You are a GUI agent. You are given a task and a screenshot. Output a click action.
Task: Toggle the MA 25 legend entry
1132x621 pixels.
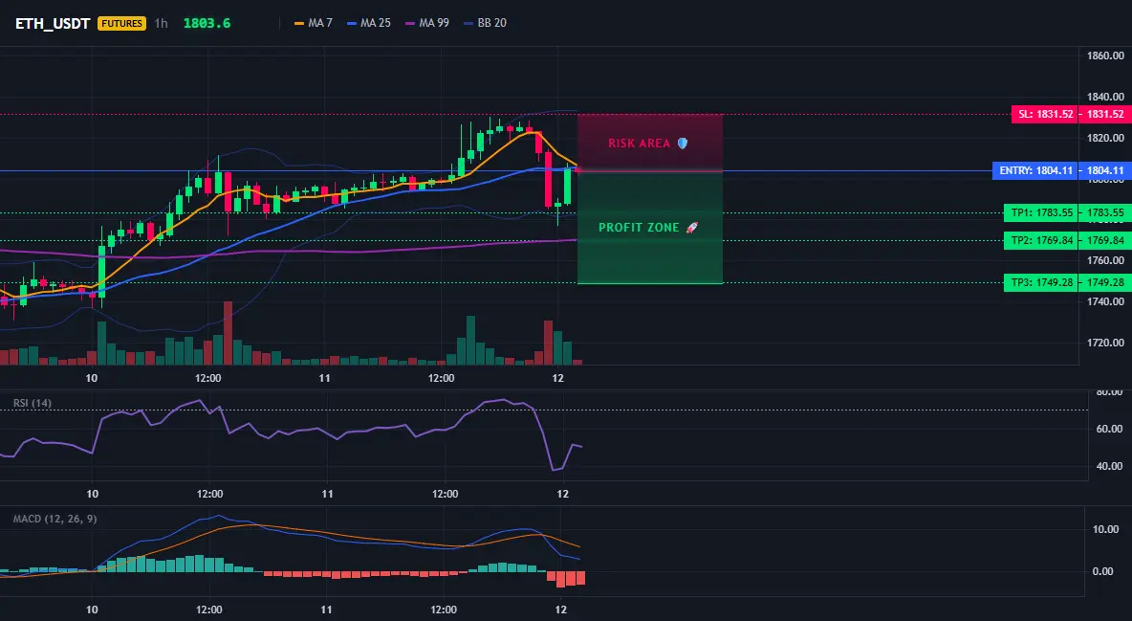(369, 23)
